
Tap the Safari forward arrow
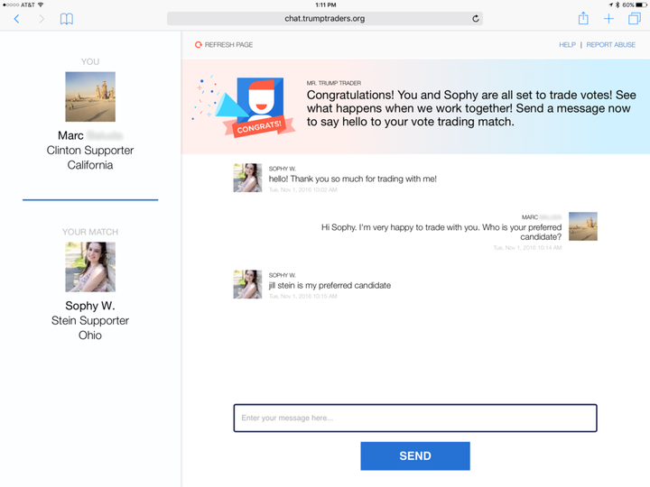[x=41, y=19]
